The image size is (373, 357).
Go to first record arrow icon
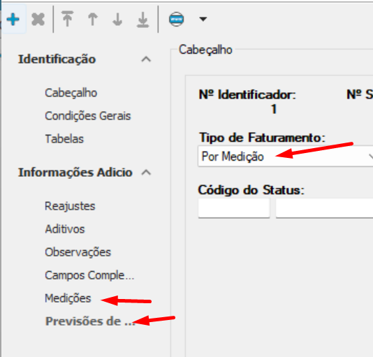click(68, 19)
